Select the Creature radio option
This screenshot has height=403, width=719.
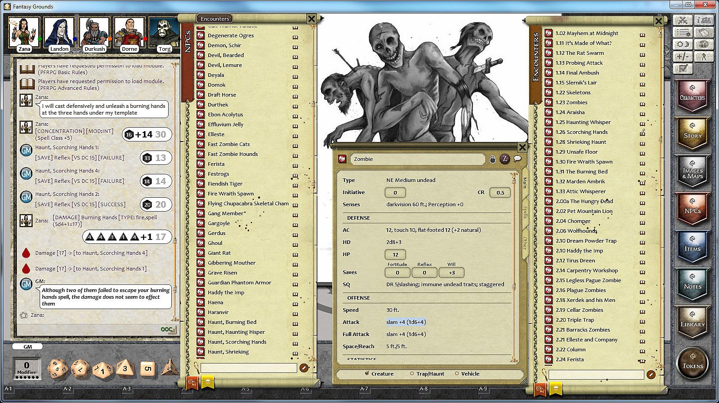coord(379,374)
